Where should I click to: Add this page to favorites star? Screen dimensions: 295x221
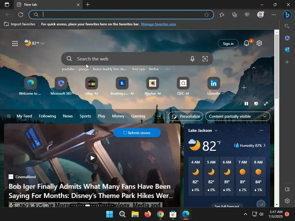pos(206,15)
